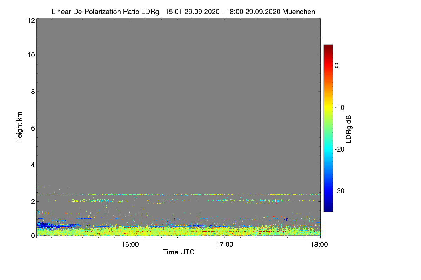The width and height of the screenshot is (421, 280).
Task: Click the 17:00 time axis label
Action: point(225,245)
